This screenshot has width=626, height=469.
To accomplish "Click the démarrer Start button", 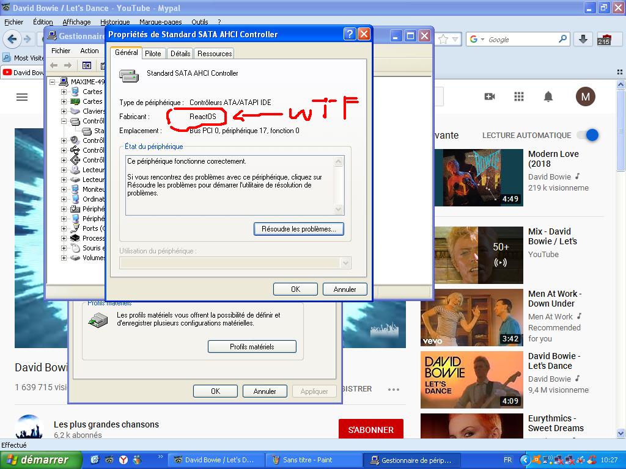I will point(41,460).
